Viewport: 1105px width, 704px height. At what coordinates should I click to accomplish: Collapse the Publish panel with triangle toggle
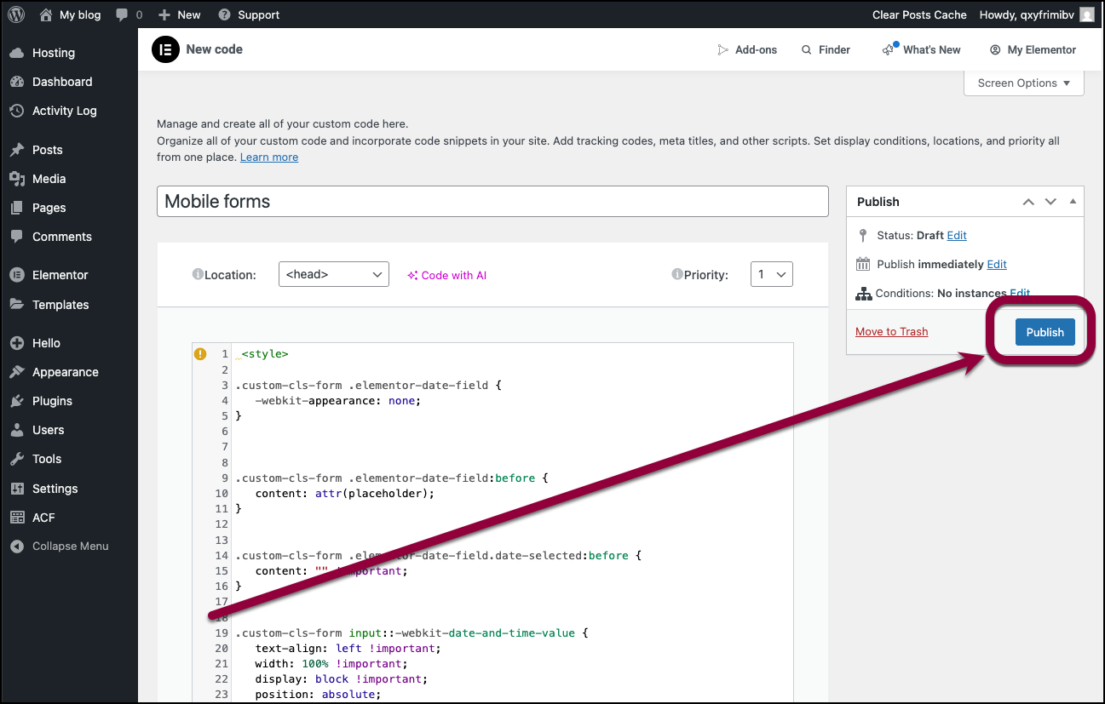tap(1073, 202)
